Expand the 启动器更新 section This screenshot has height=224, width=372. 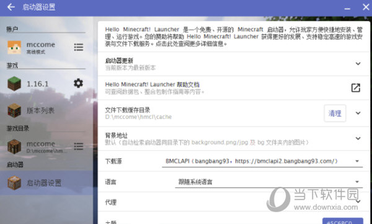click(358, 64)
